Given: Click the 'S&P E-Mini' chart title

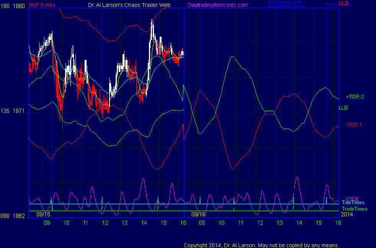Looking at the screenshot, I should (42, 5).
